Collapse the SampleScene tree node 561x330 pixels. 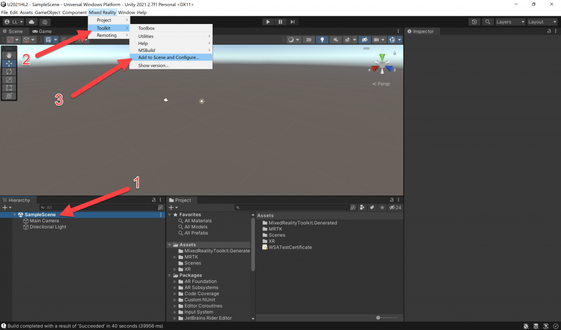(x=15, y=215)
